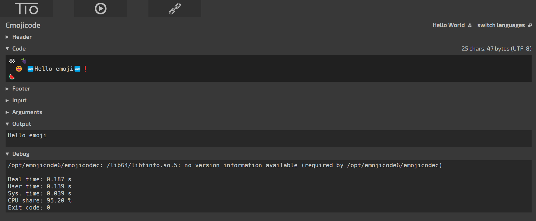Viewport: 536px width, 221px height.
Task: Collapse the Code section
Action: 16,48
